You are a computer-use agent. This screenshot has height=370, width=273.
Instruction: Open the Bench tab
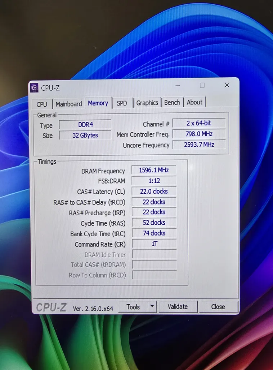pos(172,103)
